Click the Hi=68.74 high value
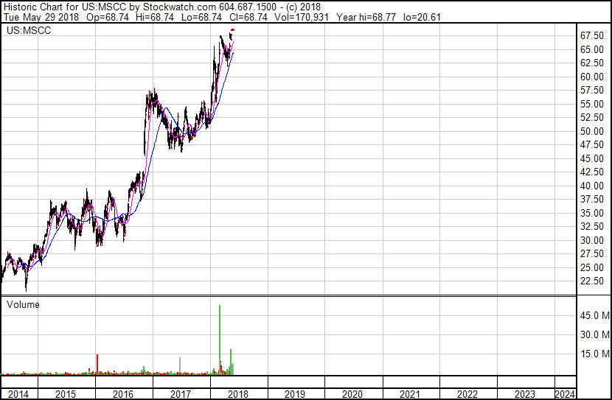 click(x=155, y=17)
